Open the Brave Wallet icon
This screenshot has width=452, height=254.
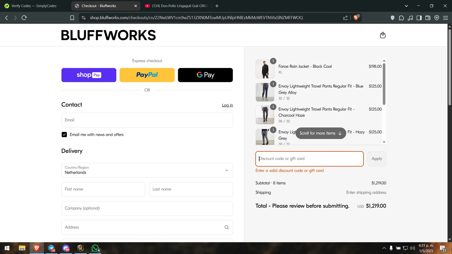click(x=428, y=18)
